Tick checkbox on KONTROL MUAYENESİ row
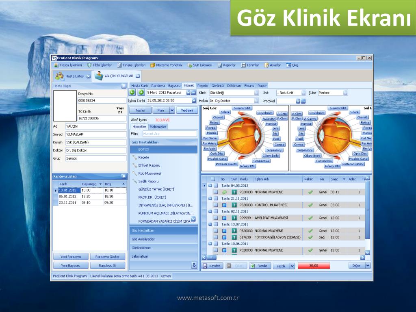The height and width of the screenshot is (312, 416). 216,205
